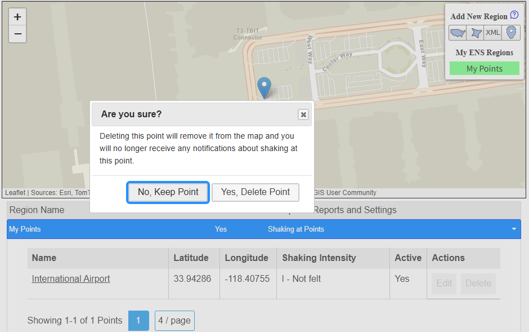Edit the International Airport point
This screenshot has width=529, height=332.
444,284
